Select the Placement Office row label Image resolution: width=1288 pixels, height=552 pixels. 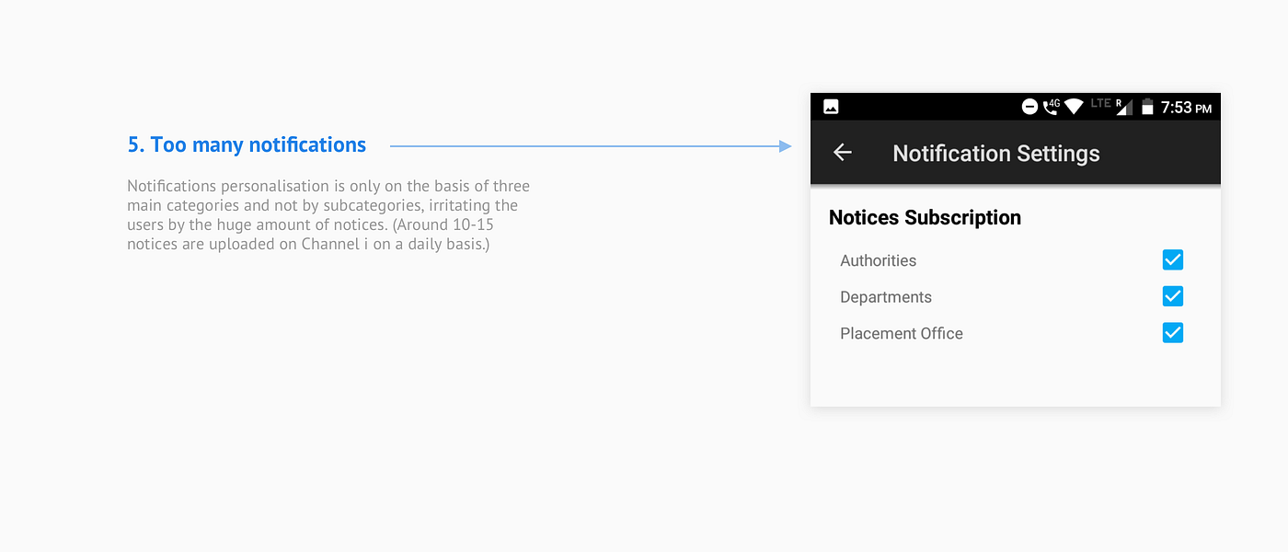coord(901,333)
